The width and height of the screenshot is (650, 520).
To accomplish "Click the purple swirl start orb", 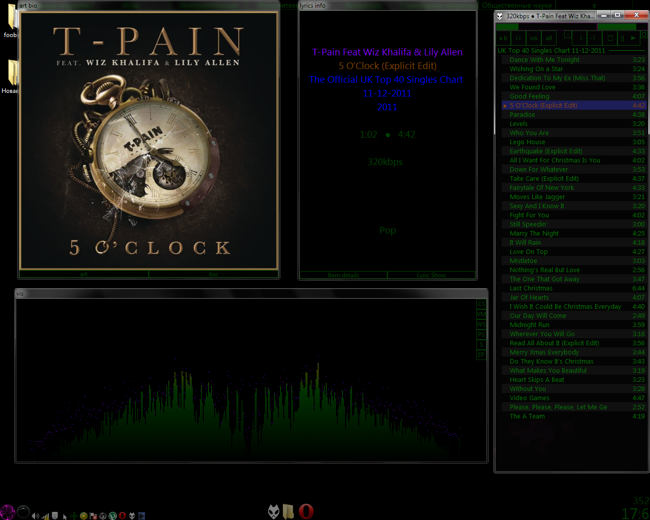I will click(8, 512).
